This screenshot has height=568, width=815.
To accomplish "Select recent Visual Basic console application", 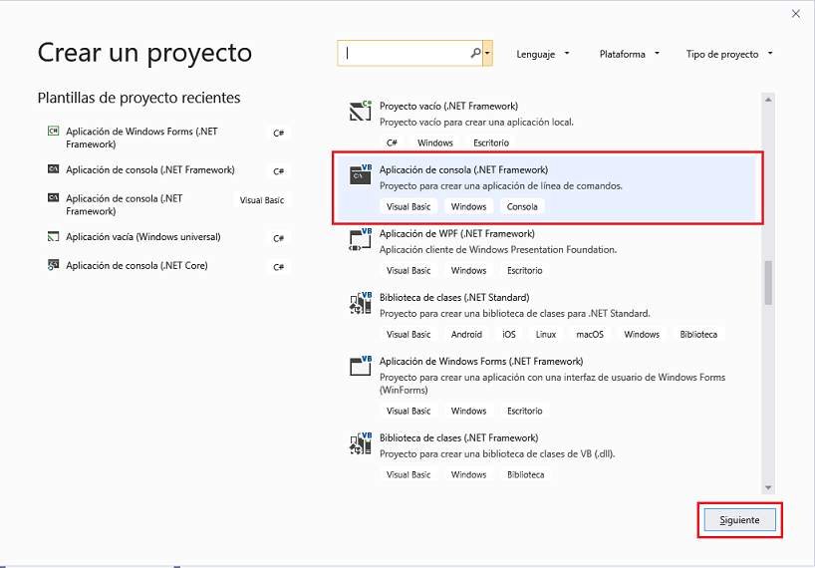I will (x=125, y=204).
